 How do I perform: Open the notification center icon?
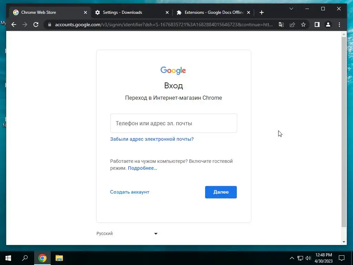coord(342,258)
